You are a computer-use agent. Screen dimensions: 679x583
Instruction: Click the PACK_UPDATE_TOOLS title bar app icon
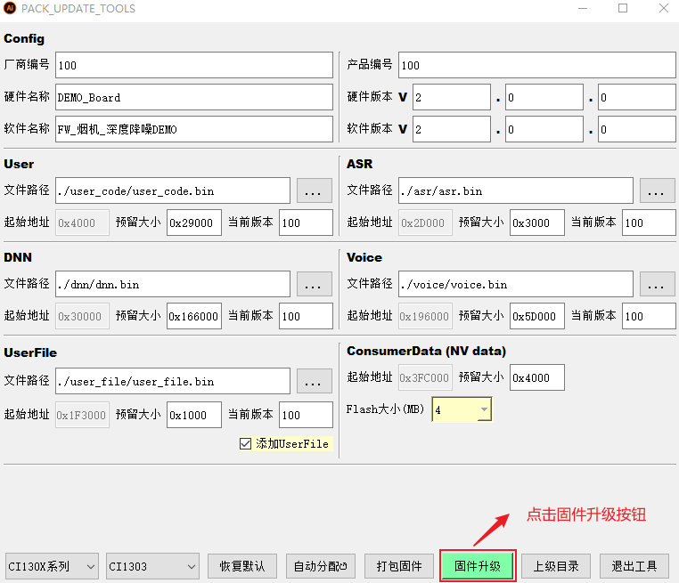coord(11,9)
